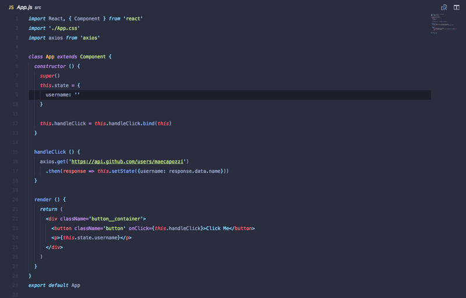Screen dimensions: 466x298
Task: Click the "super()" call text
Action: point(50,76)
